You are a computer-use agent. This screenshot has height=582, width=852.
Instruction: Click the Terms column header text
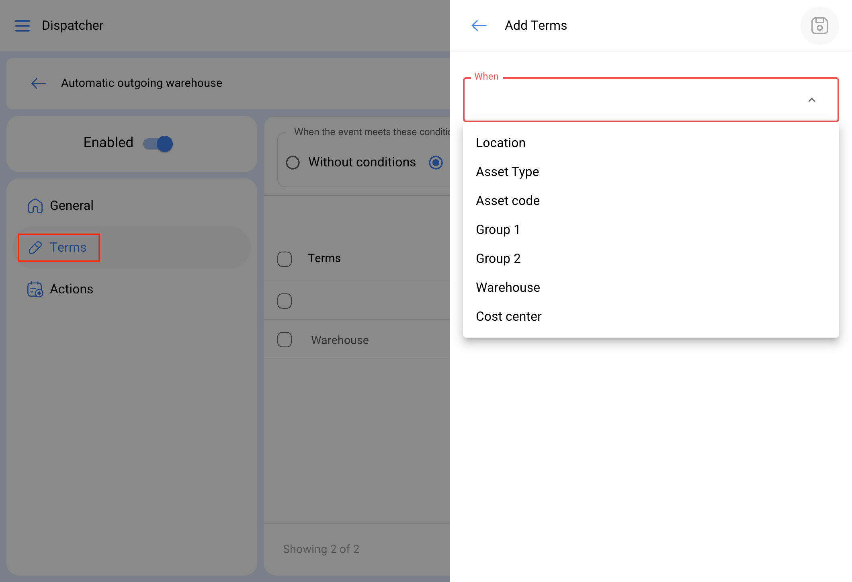click(x=324, y=258)
